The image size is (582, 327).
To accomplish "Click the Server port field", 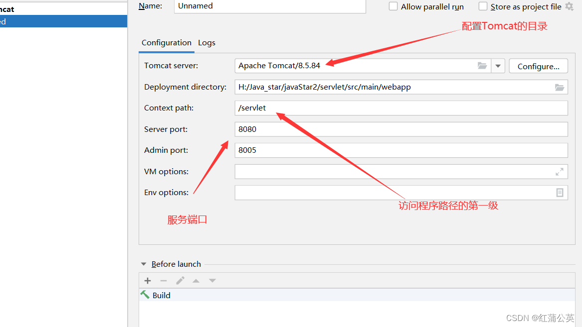I will [401, 129].
